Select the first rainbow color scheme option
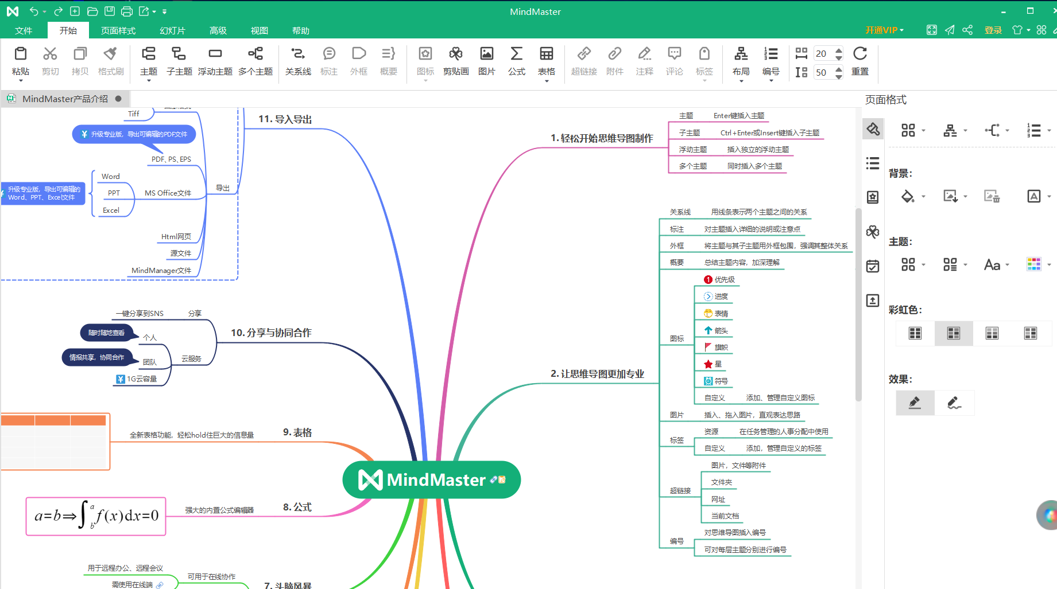The image size is (1057, 589). tap(914, 333)
